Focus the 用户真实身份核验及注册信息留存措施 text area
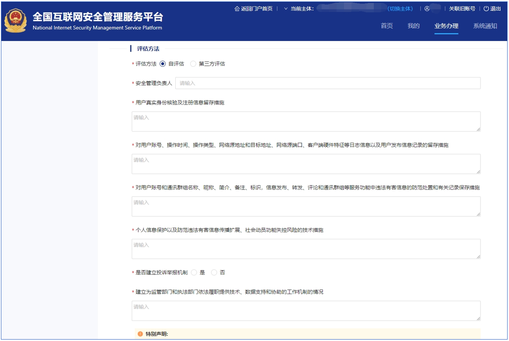Viewport: 509px width, 341px height. pos(306,122)
